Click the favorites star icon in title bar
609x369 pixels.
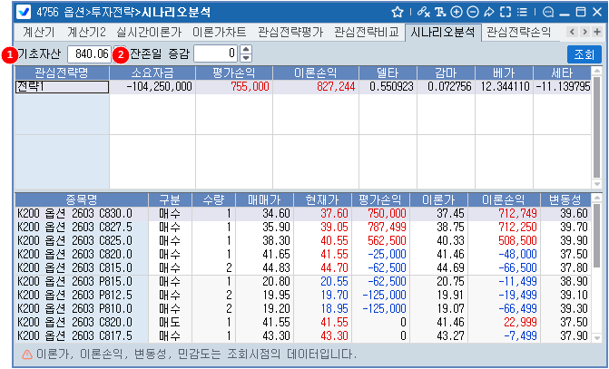pos(398,13)
